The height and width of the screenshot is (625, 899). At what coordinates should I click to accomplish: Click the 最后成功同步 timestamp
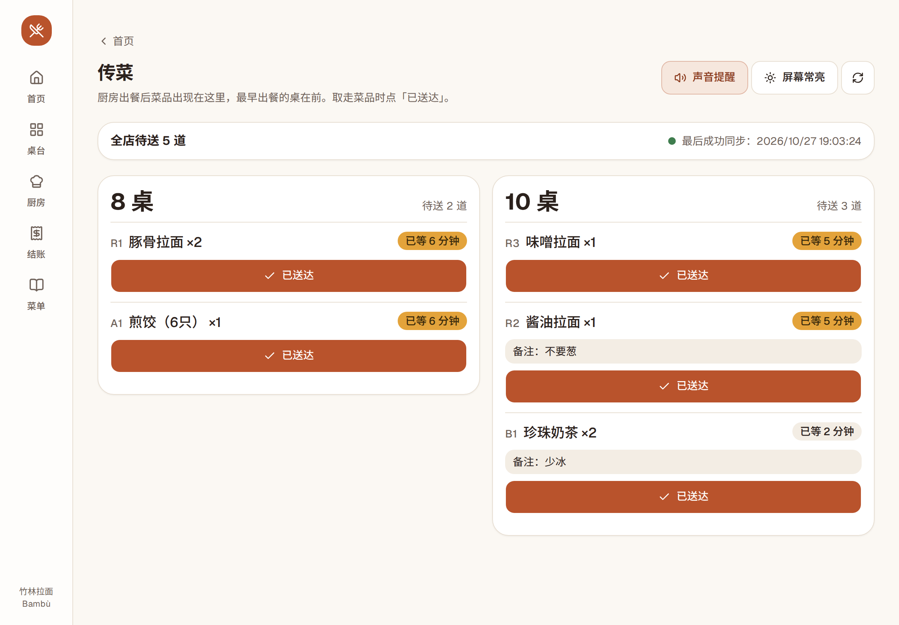click(771, 141)
